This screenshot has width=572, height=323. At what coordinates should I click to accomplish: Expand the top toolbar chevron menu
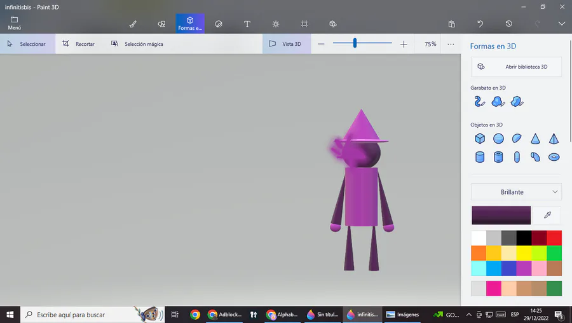[561, 24]
